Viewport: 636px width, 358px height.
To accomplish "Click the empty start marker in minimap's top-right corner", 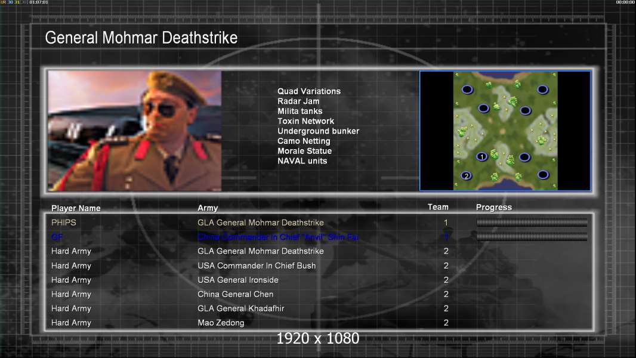I will 543,89.
